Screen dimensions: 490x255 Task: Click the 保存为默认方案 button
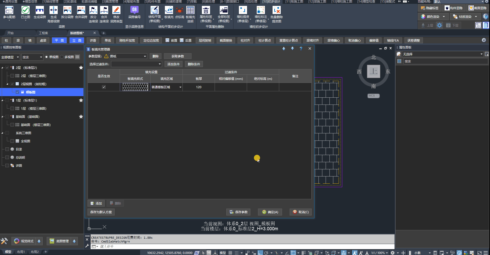[101, 212]
